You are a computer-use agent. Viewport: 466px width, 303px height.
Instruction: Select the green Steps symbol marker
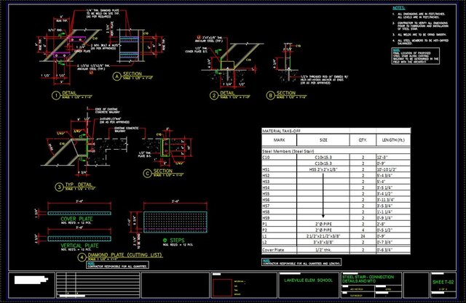[165, 240]
